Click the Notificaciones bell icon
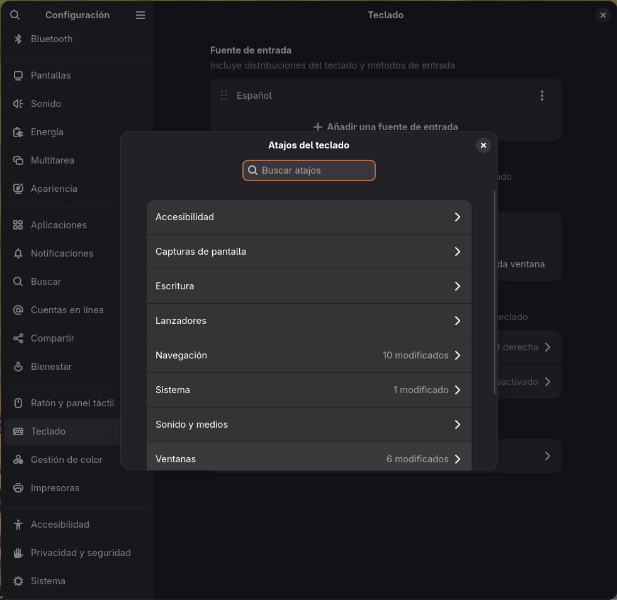 18,253
